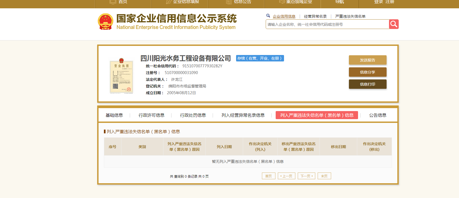Click 登录 link in top bar
Viewport: 459px width, 198px height.
tap(378, 2)
